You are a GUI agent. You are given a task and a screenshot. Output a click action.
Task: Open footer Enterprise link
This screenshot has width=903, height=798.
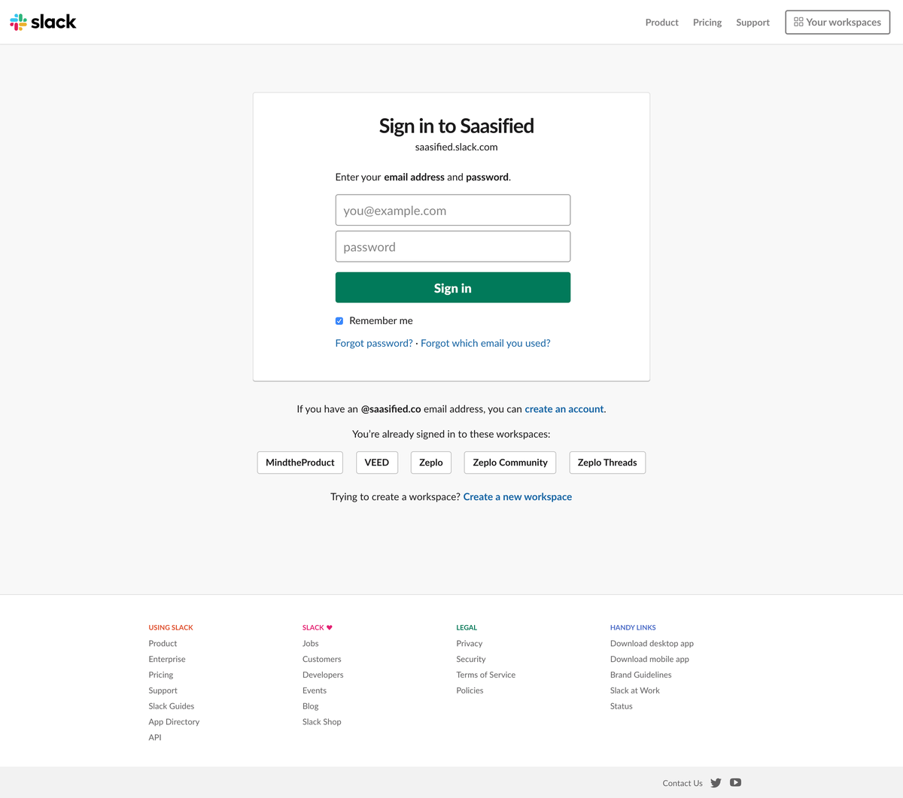tap(167, 660)
